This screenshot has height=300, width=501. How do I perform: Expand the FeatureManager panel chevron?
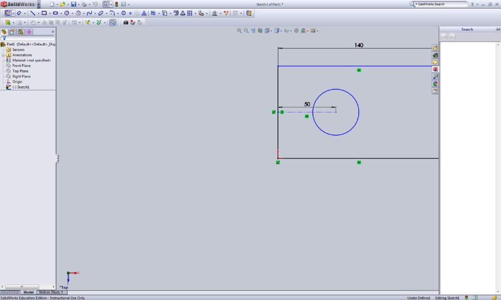point(53,32)
